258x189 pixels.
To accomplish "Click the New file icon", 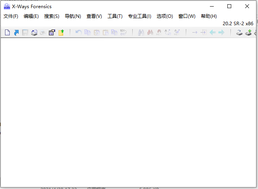I will point(7,33).
